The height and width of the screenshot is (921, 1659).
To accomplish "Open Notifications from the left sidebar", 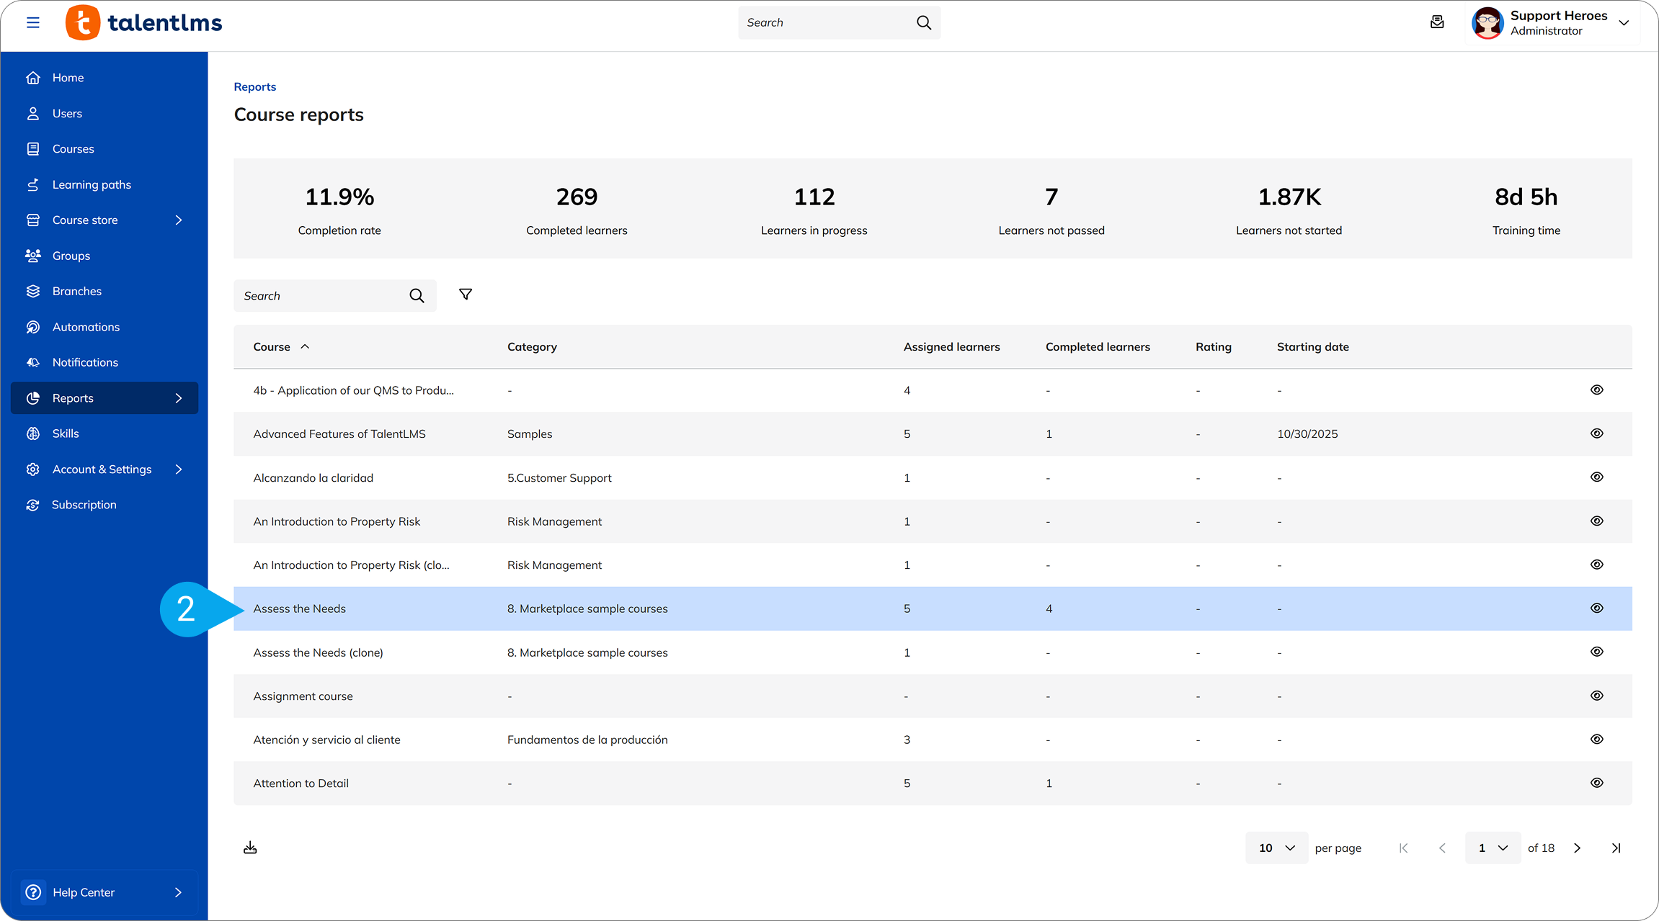I will pyautogui.click(x=84, y=362).
